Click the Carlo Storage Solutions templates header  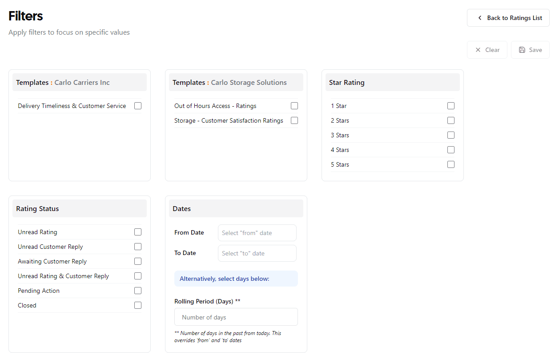coord(236,82)
